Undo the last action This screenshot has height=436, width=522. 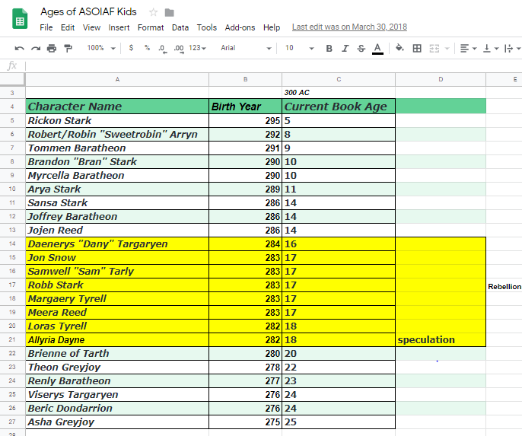tap(19, 48)
